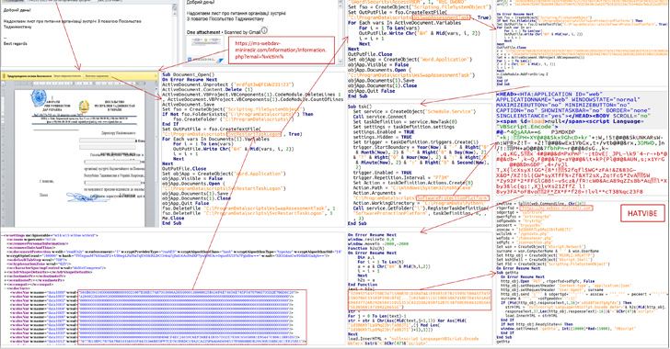
Task: Close the yellow security warning bar
Action: click(156, 76)
